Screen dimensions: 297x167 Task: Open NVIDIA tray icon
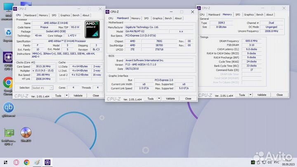click(x=253, y=162)
